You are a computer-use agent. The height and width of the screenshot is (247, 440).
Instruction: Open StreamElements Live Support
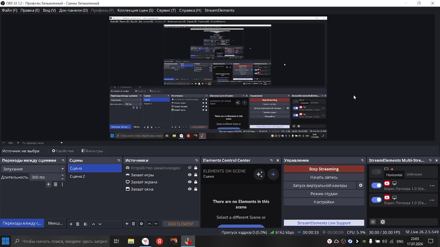pyautogui.click(x=324, y=223)
